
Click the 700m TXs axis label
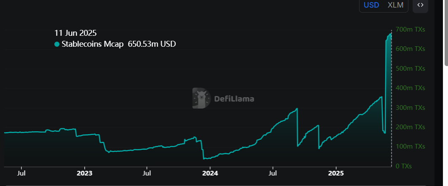pyautogui.click(x=410, y=29)
